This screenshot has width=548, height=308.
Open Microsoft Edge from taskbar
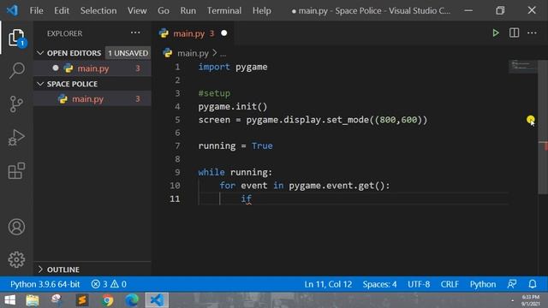(132, 300)
